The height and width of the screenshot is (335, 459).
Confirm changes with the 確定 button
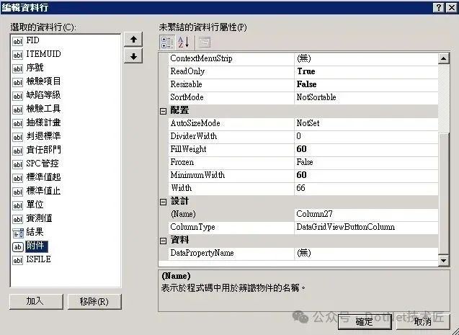365,322
